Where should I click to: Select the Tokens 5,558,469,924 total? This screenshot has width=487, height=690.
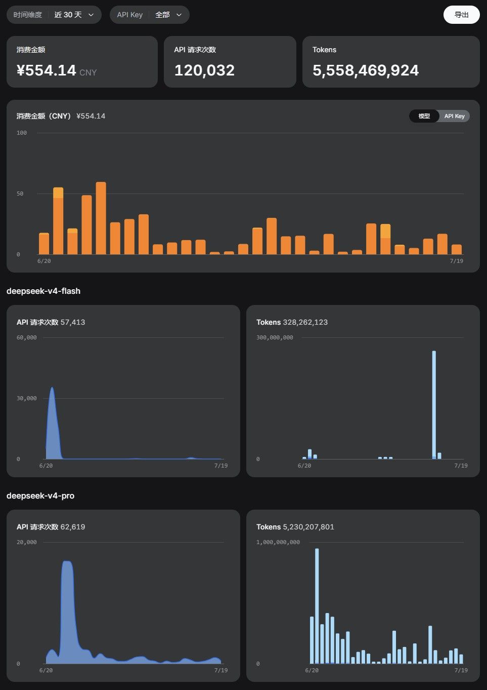pos(366,70)
